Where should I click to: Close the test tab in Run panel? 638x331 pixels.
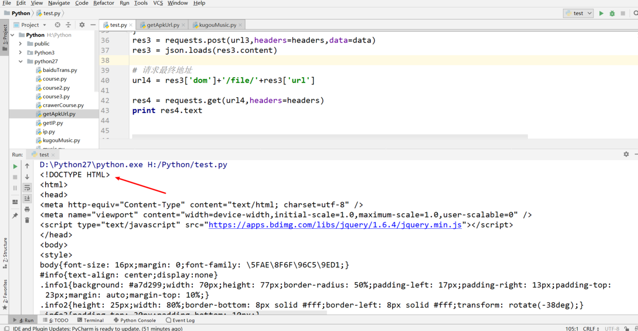click(x=53, y=155)
